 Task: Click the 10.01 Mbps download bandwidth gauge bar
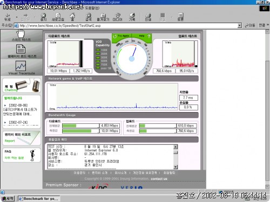[x=80, y=131]
